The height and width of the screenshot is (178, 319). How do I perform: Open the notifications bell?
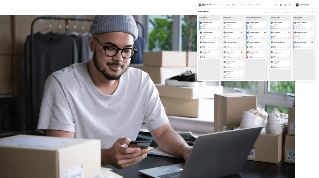tap(290, 5)
